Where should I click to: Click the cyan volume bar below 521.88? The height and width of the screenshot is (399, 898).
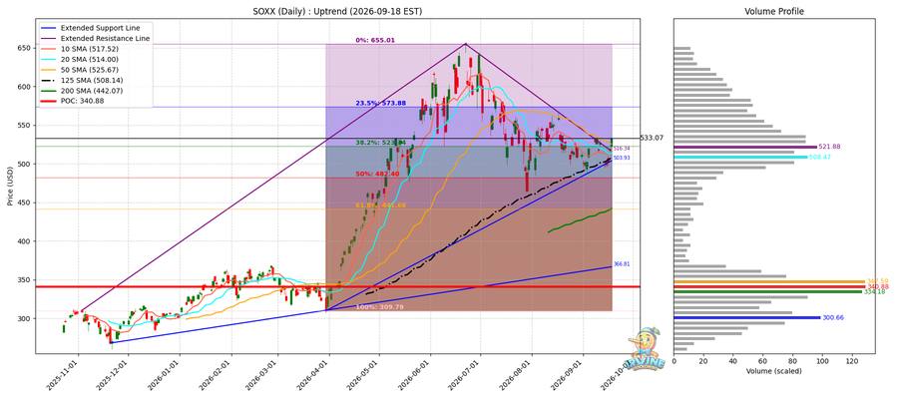click(740, 157)
